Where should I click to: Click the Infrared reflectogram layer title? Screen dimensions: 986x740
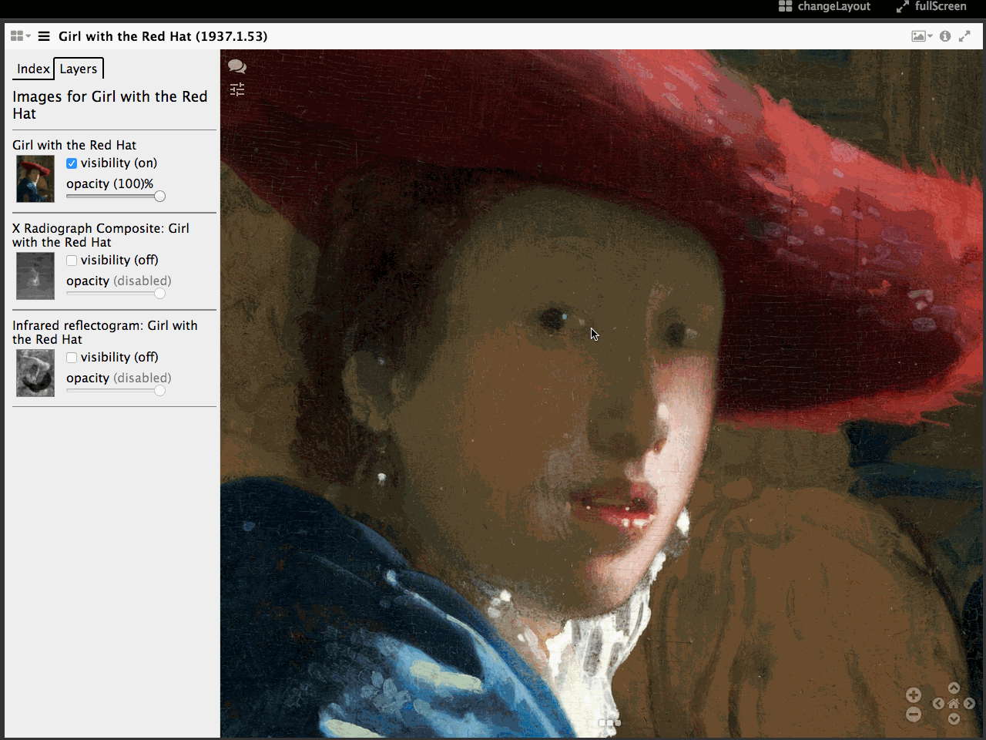[x=105, y=332]
